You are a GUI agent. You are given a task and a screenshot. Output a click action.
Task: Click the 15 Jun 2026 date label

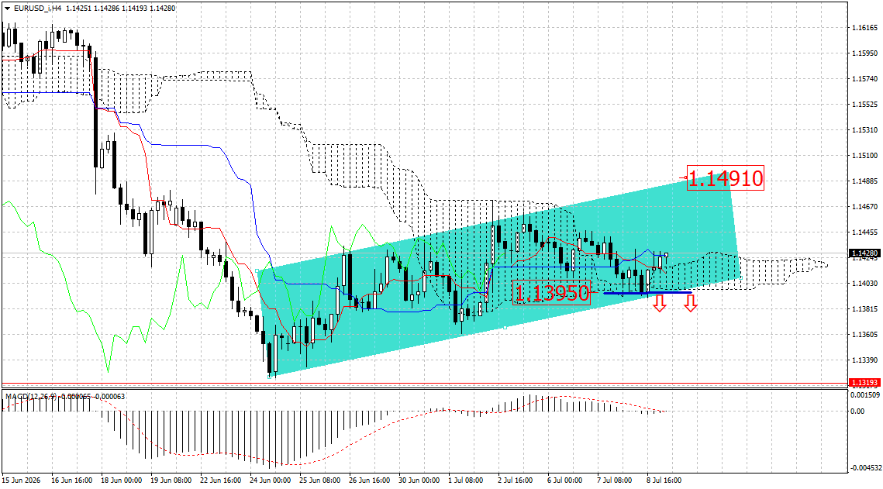click(x=22, y=480)
